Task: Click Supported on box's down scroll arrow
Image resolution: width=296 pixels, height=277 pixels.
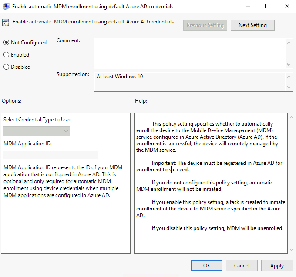Action: pyautogui.click(x=289, y=87)
